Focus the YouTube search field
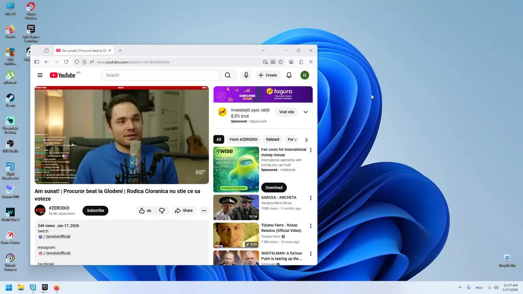The image size is (523, 294). tap(160, 75)
